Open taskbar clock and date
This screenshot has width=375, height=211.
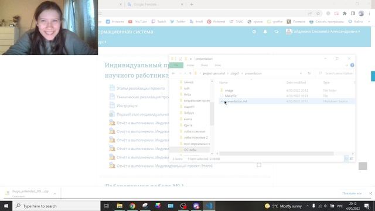click(353, 206)
